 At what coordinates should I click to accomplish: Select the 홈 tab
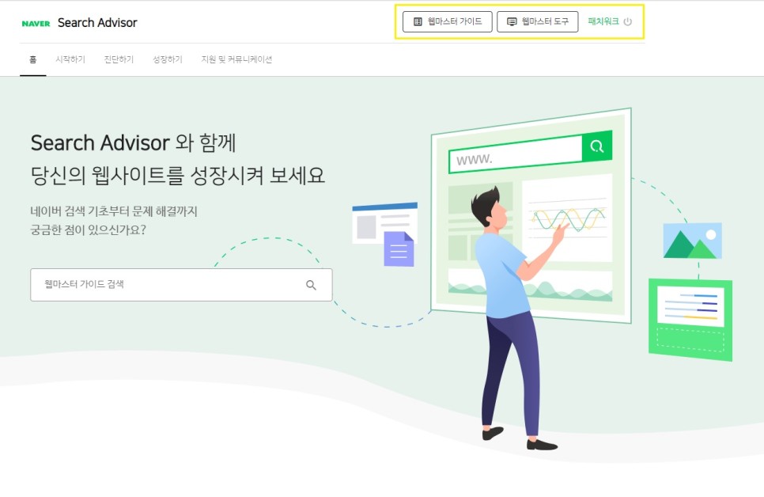32,59
